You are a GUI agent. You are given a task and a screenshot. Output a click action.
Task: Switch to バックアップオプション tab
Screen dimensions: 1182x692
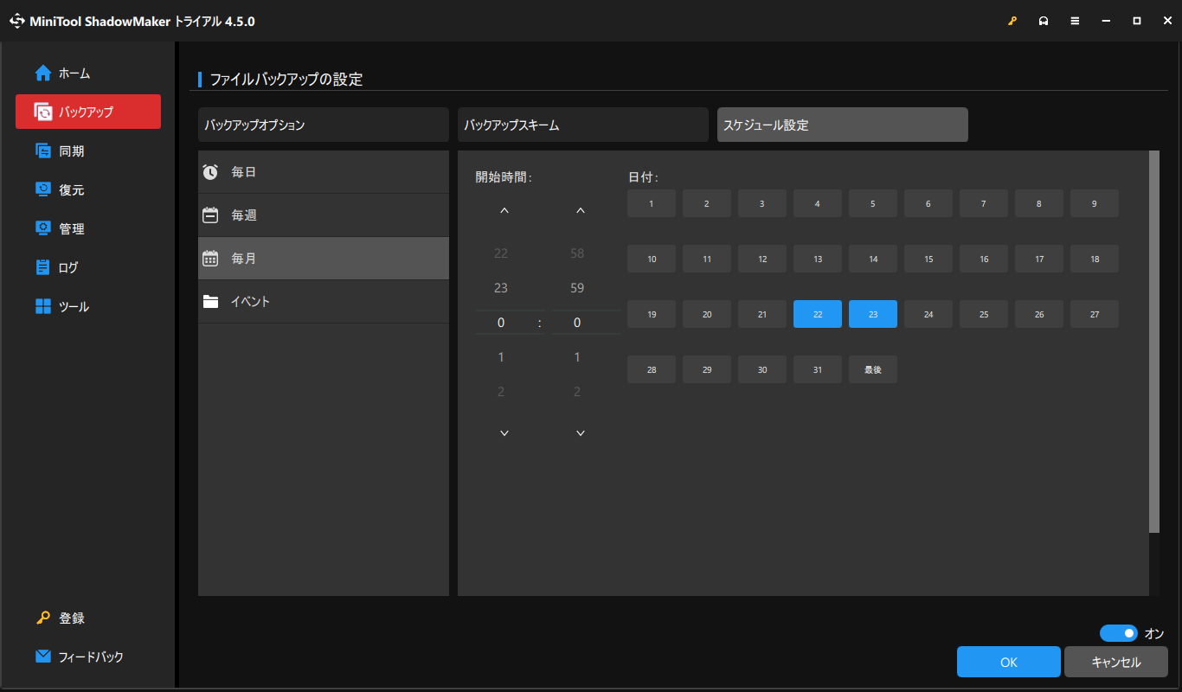[324, 125]
